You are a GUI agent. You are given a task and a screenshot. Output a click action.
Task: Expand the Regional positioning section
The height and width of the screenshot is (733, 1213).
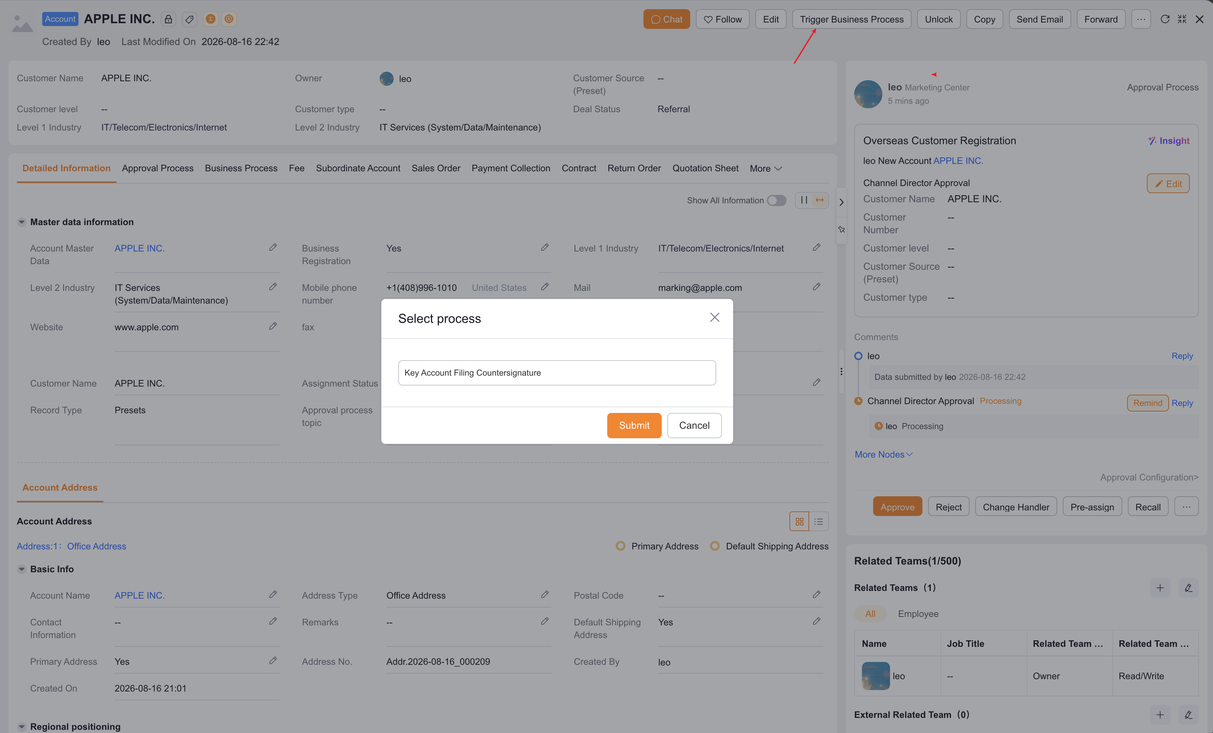tap(21, 727)
